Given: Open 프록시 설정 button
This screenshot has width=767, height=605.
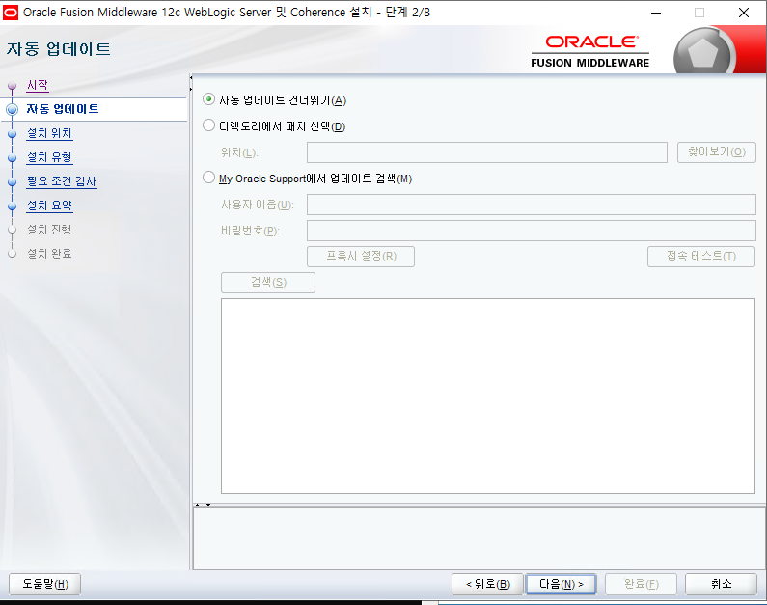Looking at the screenshot, I should tap(361, 257).
